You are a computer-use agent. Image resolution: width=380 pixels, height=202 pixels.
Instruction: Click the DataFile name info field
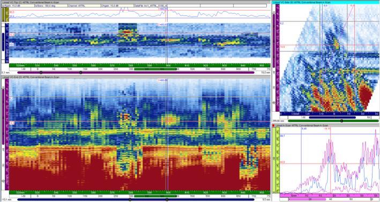point(151,5)
